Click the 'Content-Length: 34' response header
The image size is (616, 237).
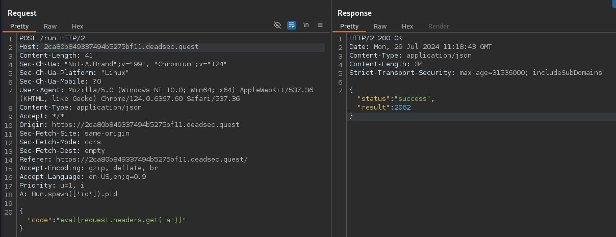pos(386,64)
